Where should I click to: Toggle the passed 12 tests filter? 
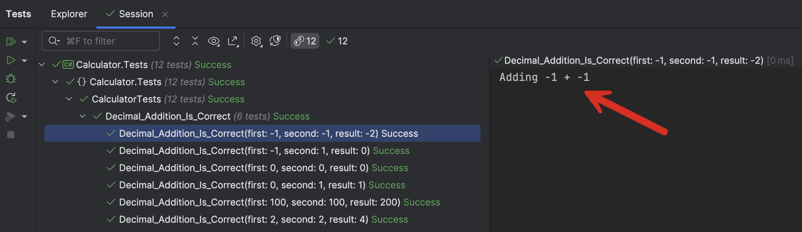coord(337,41)
